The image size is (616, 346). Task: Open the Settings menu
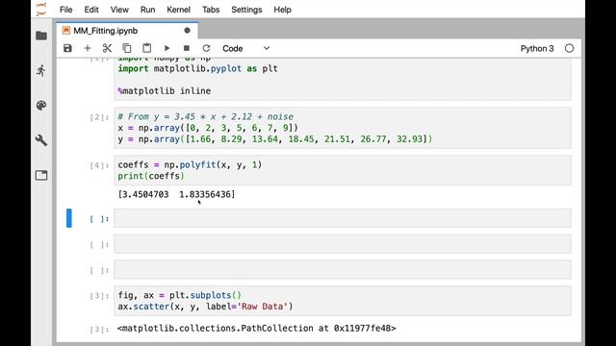[x=246, y=10]
